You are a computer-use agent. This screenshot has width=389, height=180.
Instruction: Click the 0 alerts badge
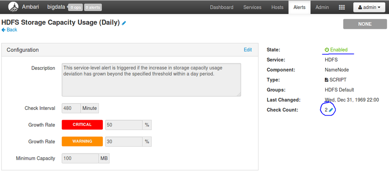[x=93, y=7]
